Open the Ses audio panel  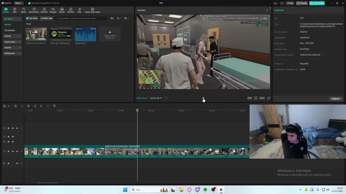point(15,10)
